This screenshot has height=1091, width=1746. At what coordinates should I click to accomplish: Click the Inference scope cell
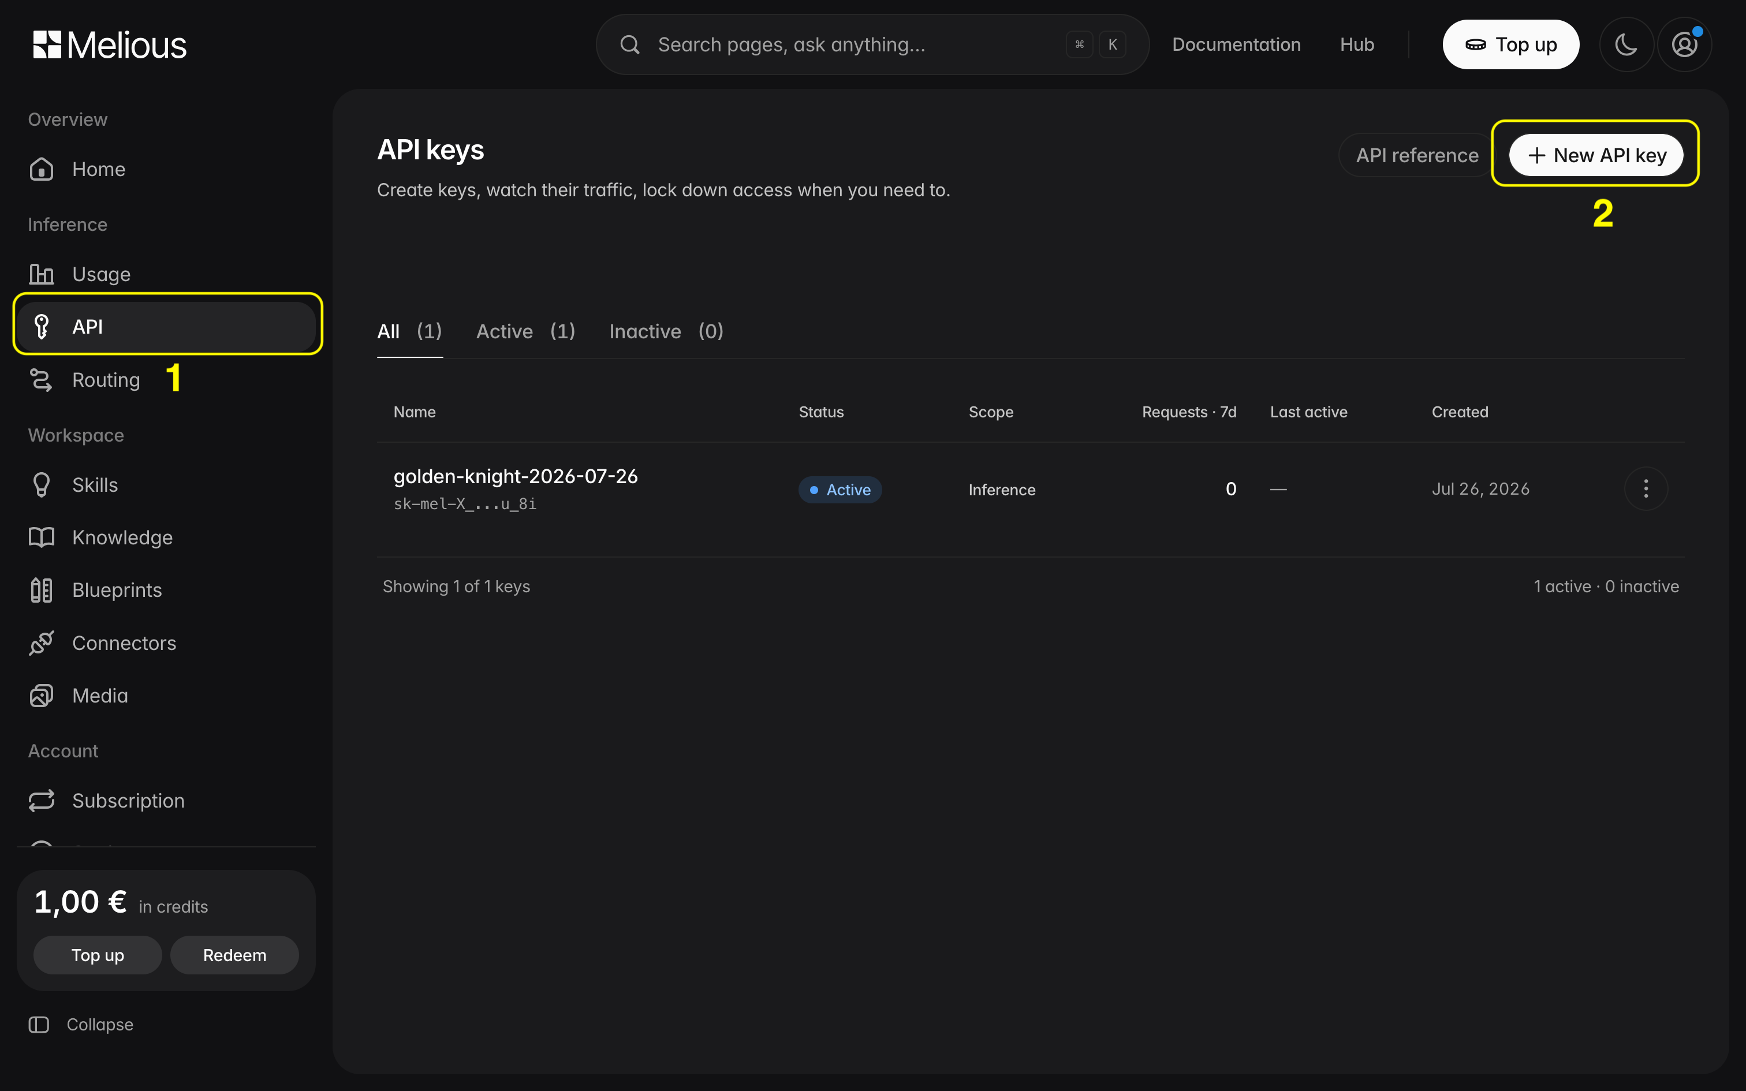pos(1001,490)
